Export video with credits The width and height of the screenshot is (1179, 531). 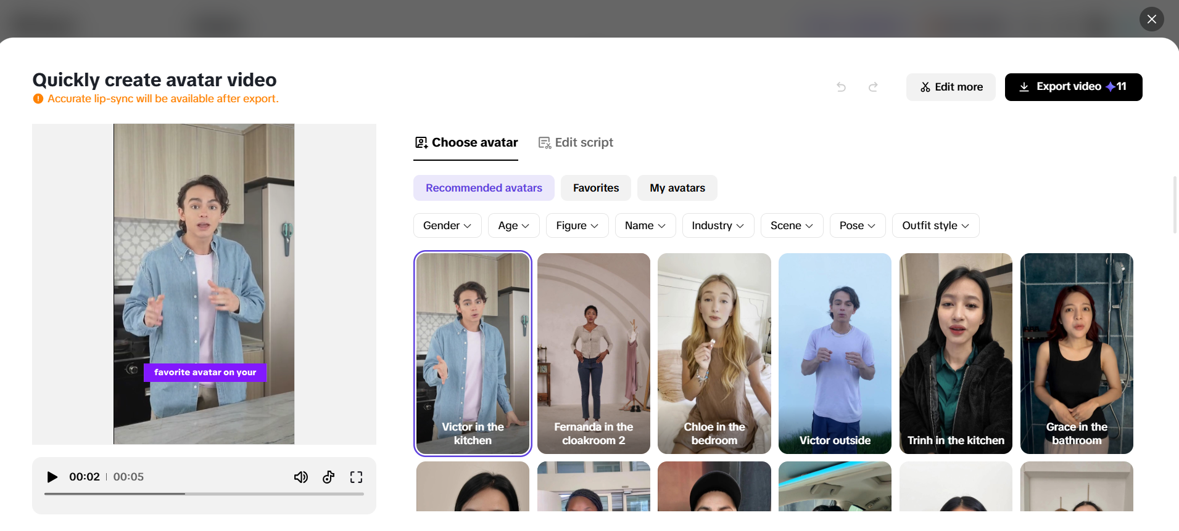tap(1074, 87)
